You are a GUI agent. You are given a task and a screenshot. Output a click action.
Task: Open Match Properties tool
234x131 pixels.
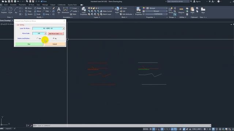click(139, 11)
